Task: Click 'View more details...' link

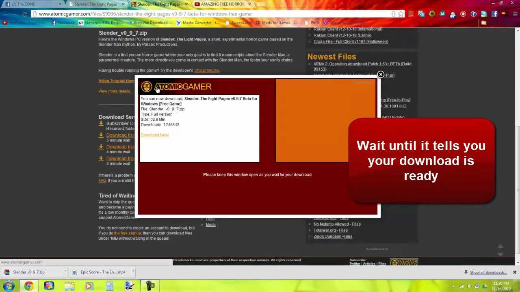Action: tap(115, 91)
